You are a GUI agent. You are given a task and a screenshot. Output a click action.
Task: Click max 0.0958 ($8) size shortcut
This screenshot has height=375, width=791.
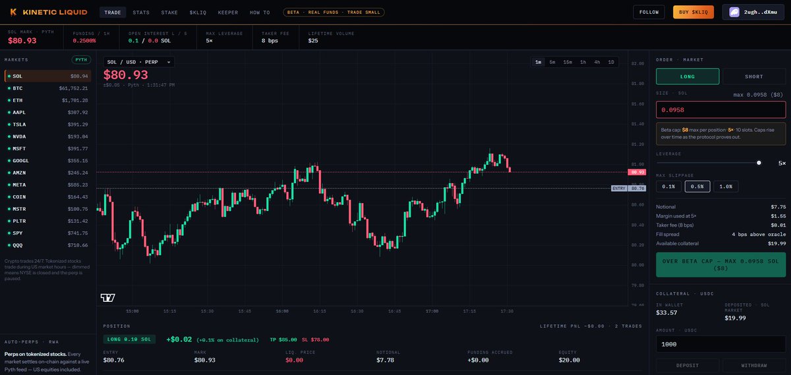point(759,95)
